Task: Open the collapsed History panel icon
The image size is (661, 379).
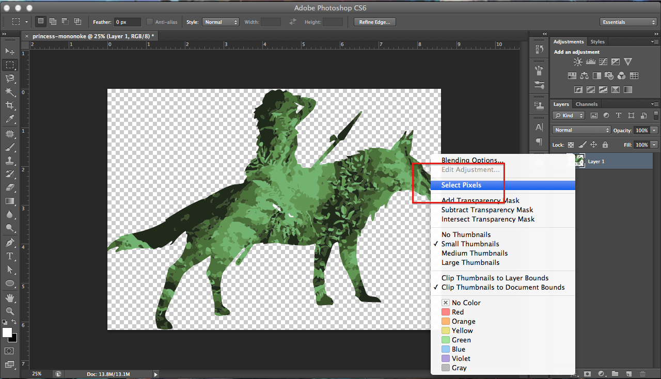Action: tap(539, 49)
